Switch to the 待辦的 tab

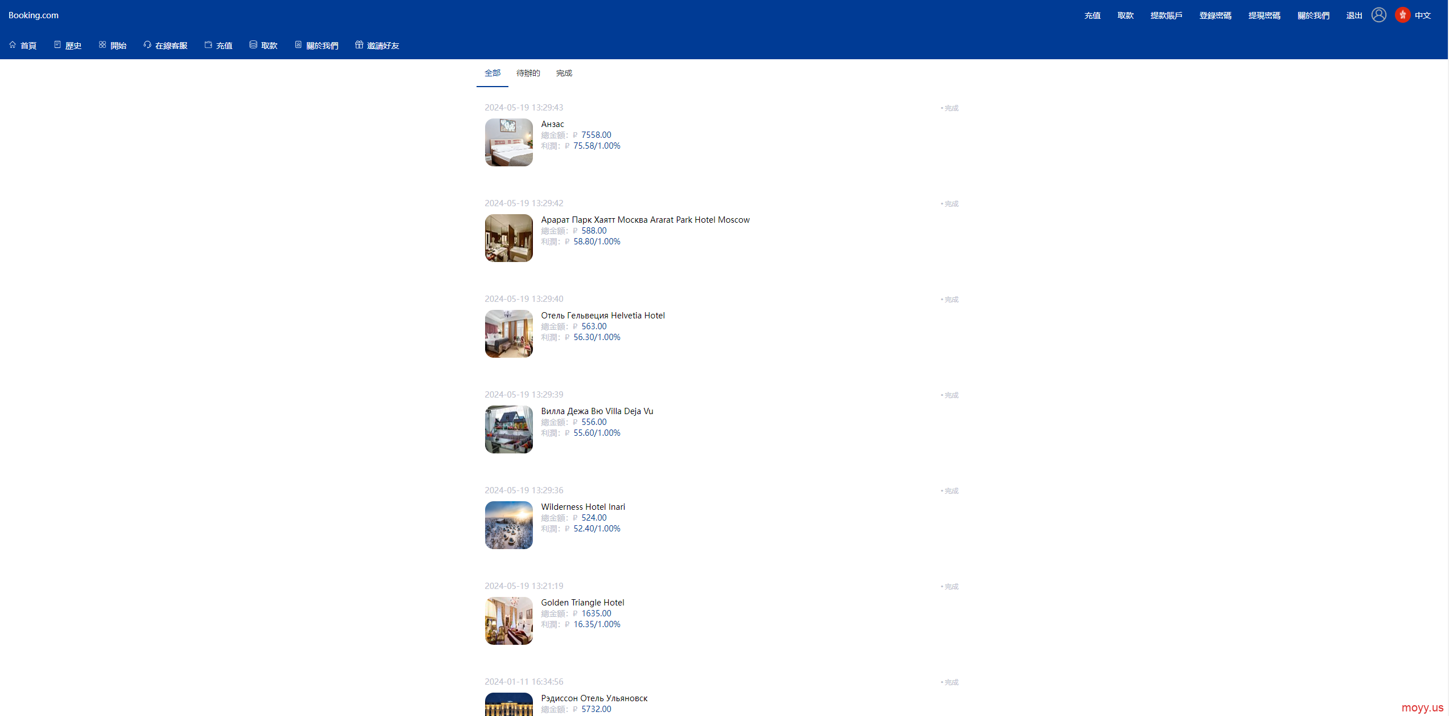528,73
